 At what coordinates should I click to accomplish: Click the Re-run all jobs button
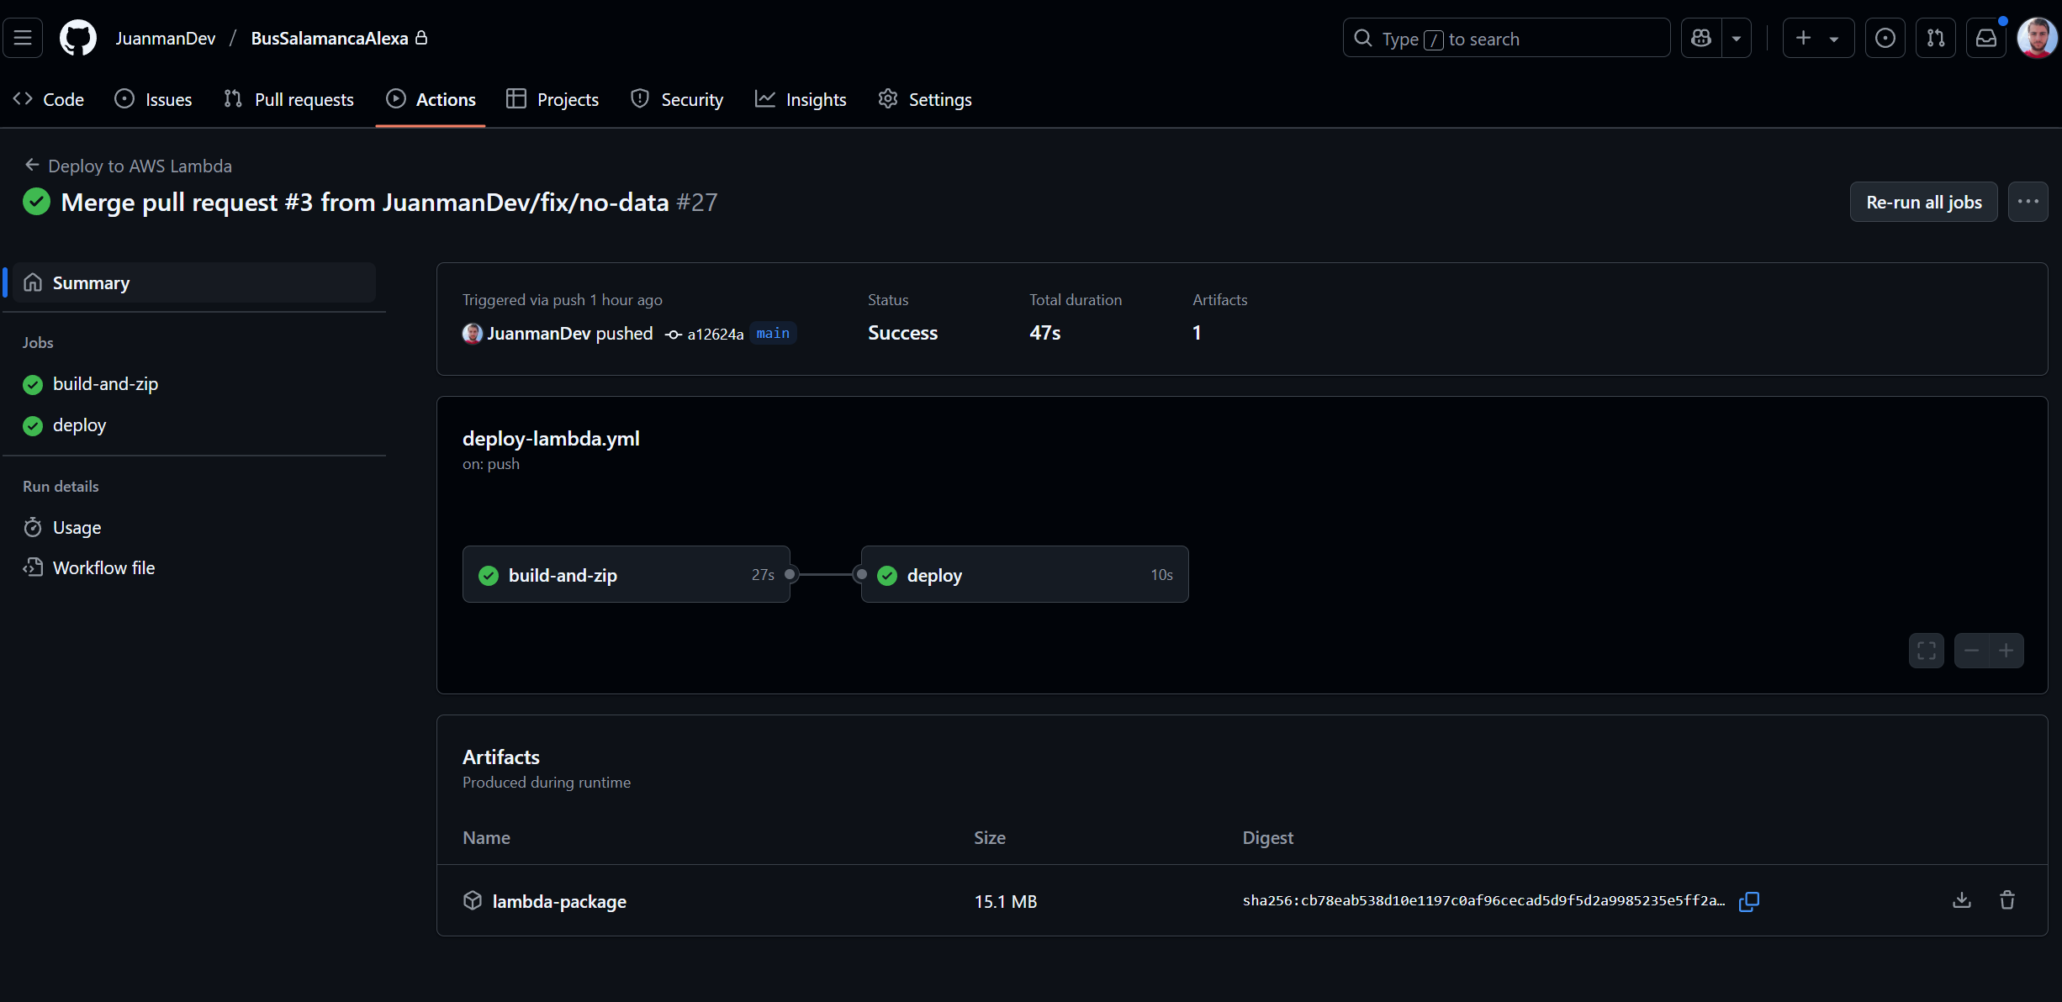coord(1923,202)
